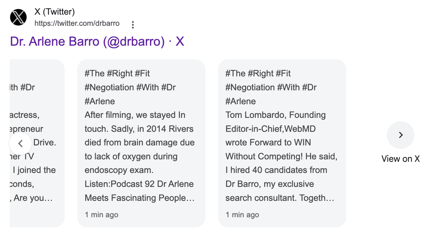This screenshot has width=434, height=242.
Task: Click the View on X label
Action: point(400,159)
